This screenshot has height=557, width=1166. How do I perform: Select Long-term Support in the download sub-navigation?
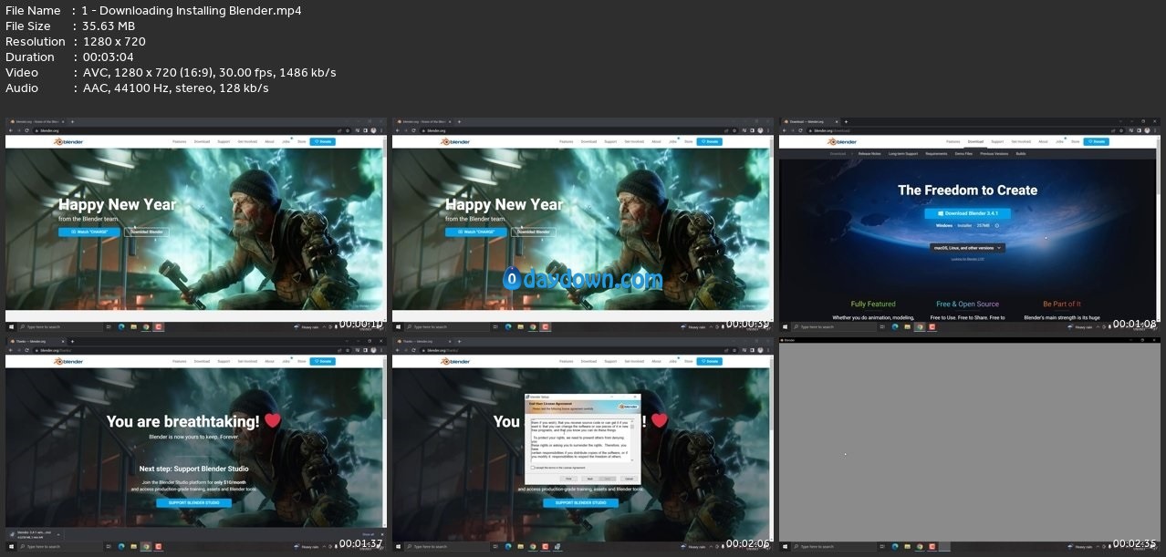[904, 154]
